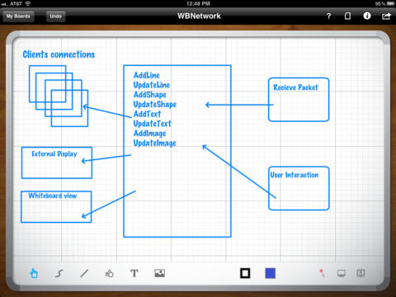The height and width of the screenshot is (297, 396).
Task: Select the AddText label
Action: click(147, 114)
